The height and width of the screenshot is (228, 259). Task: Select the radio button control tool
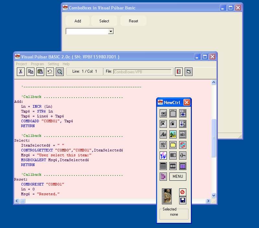(173, 124)
